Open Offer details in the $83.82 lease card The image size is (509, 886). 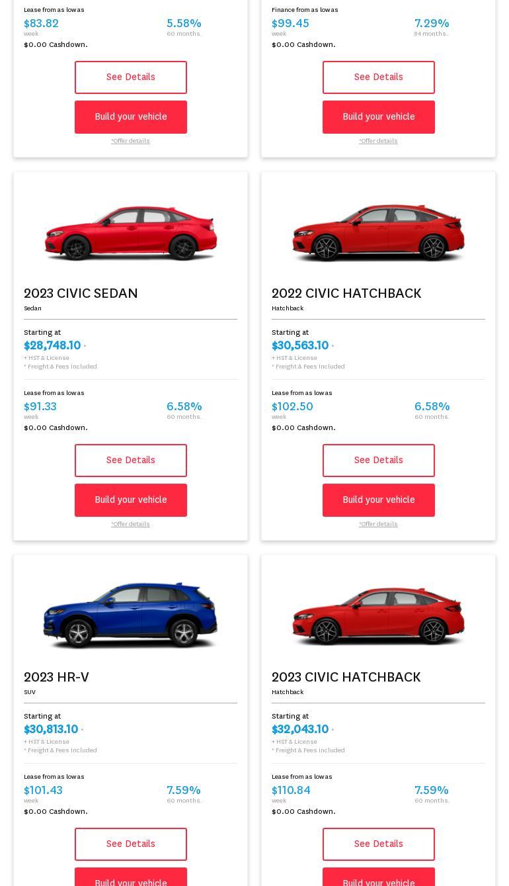tap(130, 141)
